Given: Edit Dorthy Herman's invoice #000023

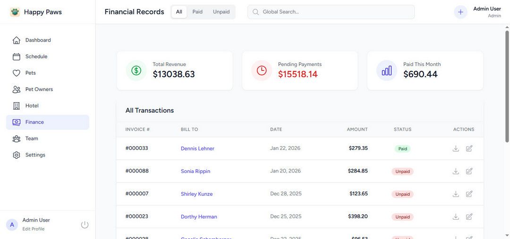Looking at the screenshot, I should [469, 217].
